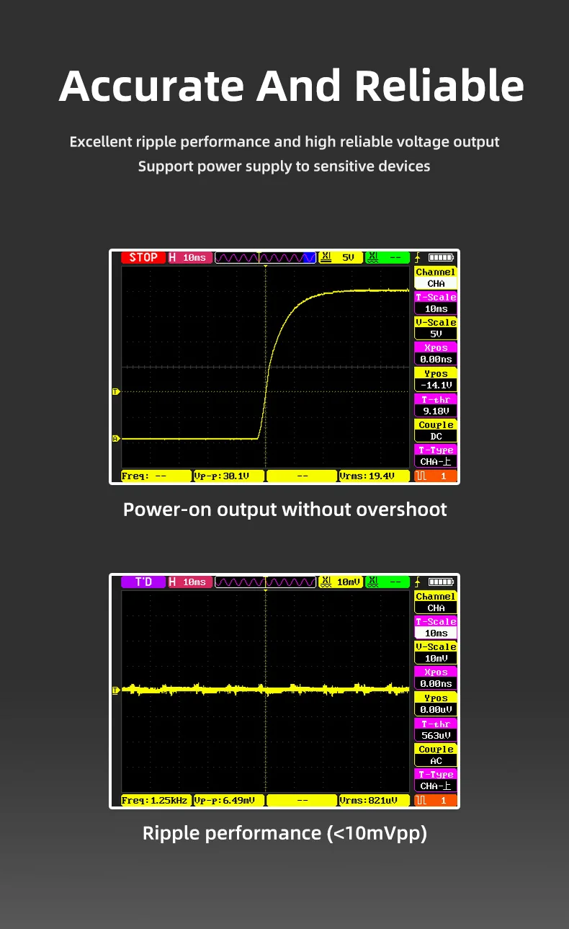Click the trigger edge icon on STOP scope
The width and height of the screenshot is (569, 929).
pyautogui.click(x=418, y=257)
